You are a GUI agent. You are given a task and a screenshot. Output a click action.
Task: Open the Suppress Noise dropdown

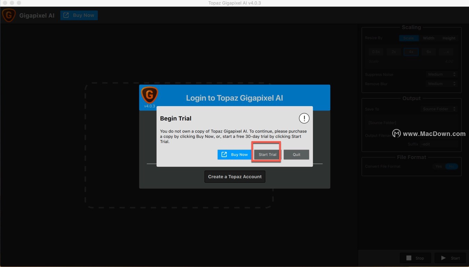coord(441,74)
